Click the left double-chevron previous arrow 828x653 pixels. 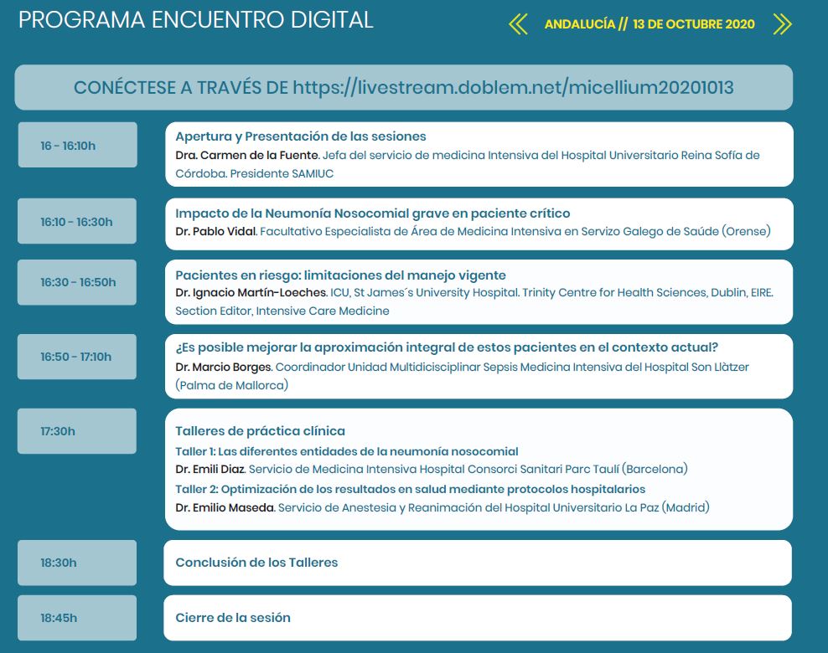point(519,24)
